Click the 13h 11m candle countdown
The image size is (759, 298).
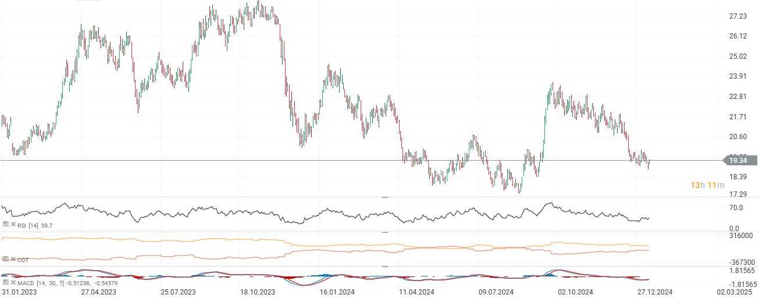[707, 185]
